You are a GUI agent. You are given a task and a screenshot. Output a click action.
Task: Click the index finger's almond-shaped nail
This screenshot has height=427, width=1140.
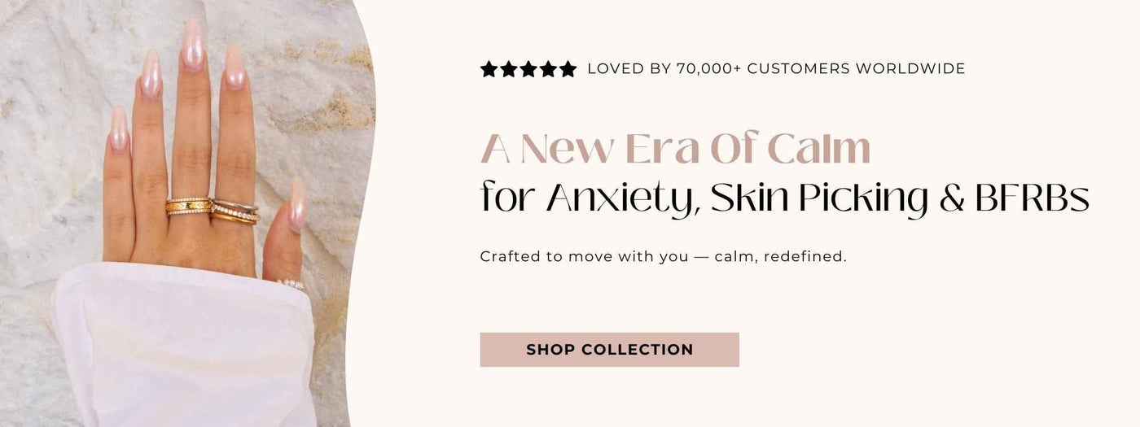click(x=235, y=67)
